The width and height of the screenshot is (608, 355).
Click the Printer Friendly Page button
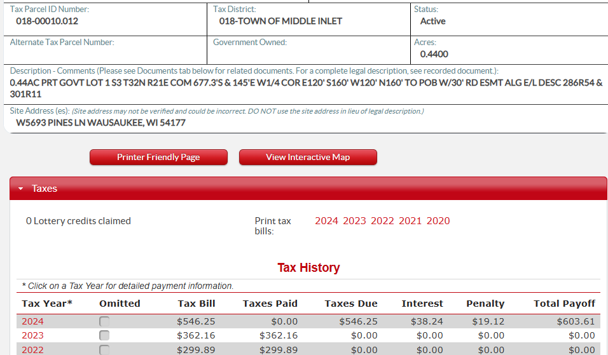[158, 157]
